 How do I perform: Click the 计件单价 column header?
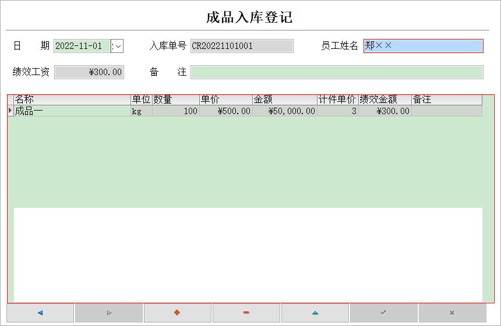pyautogui.click(x=338, y=100)
